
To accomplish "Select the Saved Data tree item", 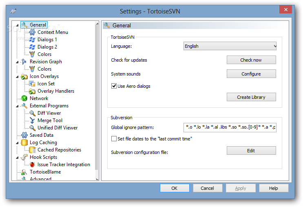I will point(42,135).
